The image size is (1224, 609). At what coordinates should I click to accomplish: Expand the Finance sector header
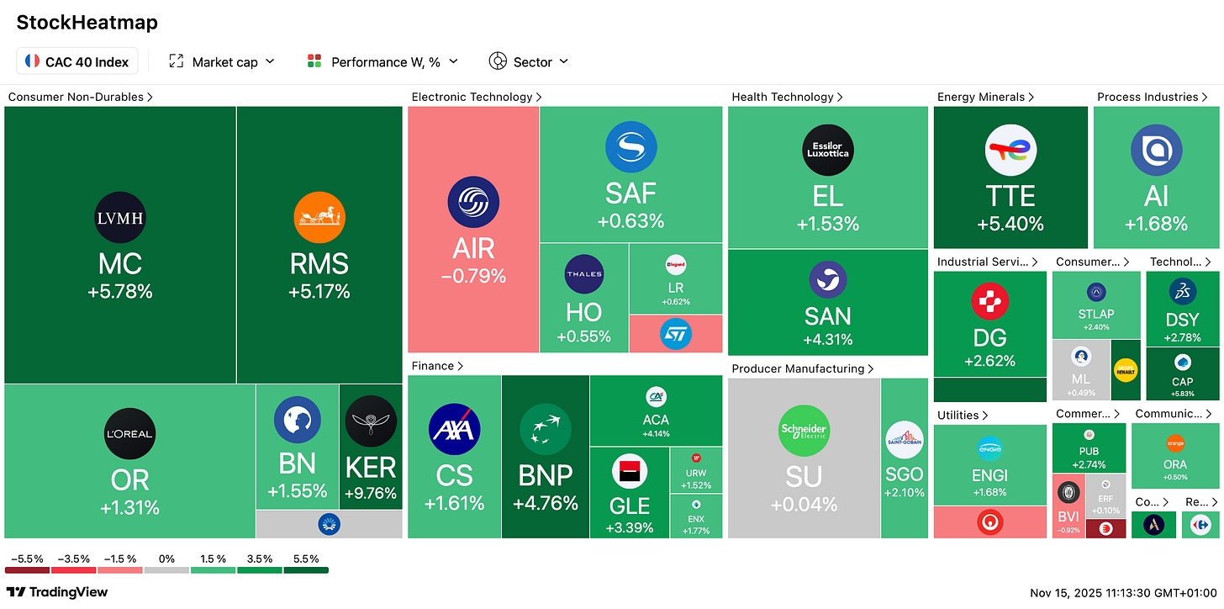(438, 366)
